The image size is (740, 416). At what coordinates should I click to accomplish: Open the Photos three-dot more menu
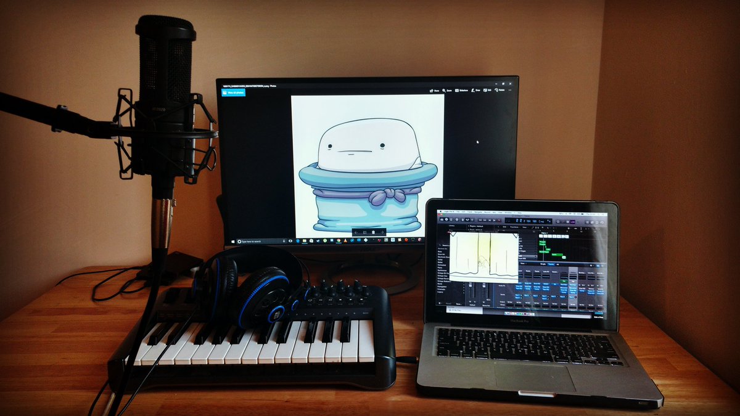(x=510, y=91)
